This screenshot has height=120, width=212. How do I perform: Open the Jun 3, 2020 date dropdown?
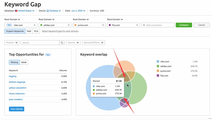pos(78,11)
